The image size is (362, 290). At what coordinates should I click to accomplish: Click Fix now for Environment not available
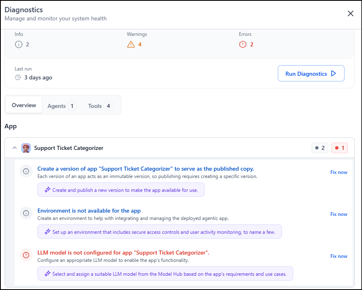(x=338, y=214)
